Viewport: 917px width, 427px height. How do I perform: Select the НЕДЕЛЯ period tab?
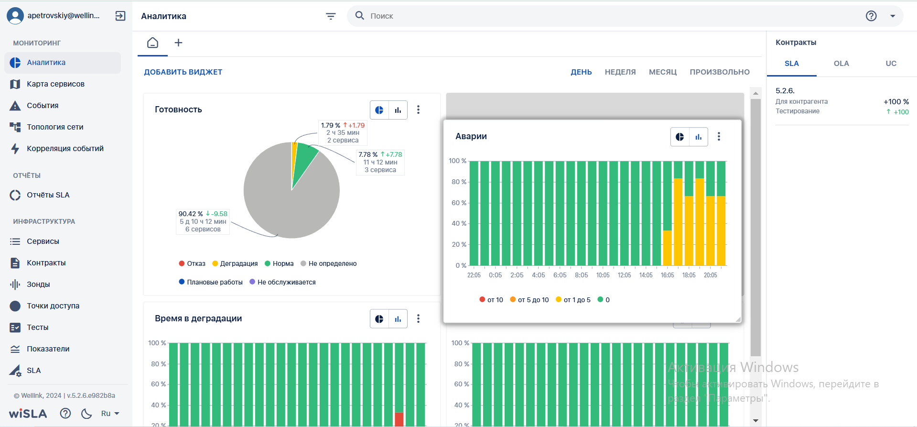click(620, 72)
